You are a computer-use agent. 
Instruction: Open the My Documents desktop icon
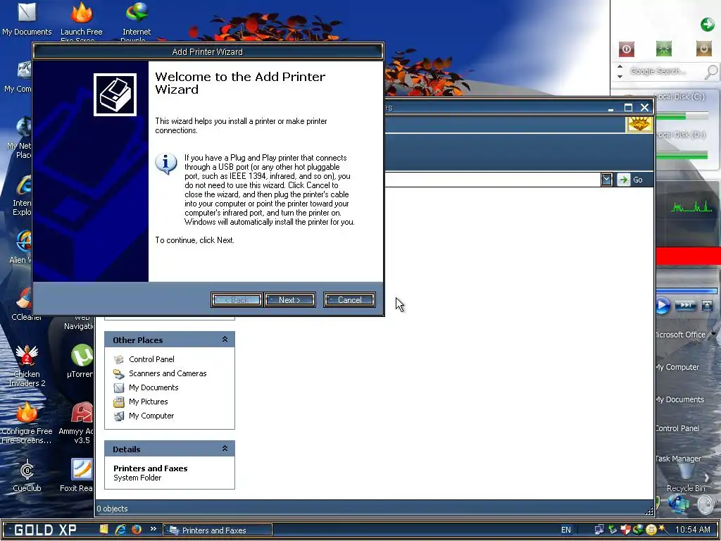(x=27, y=18)
